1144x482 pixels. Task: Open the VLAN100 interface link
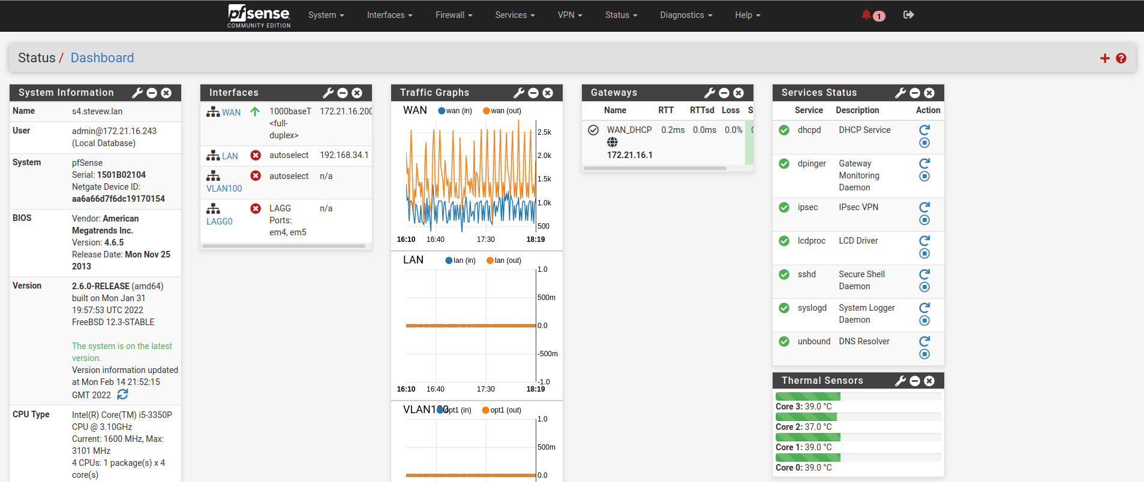[x=224, y=189]
